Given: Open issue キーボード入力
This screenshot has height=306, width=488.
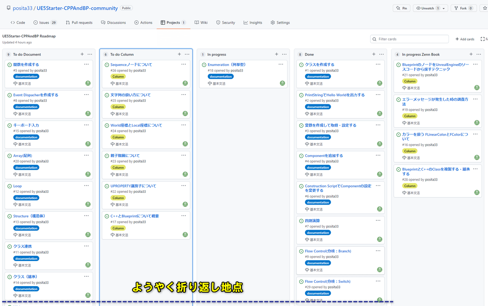Looking at the screenshot, I should click(26, 125).
